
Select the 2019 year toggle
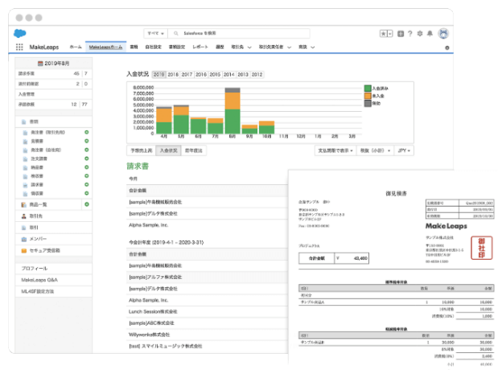coord(158,75)
